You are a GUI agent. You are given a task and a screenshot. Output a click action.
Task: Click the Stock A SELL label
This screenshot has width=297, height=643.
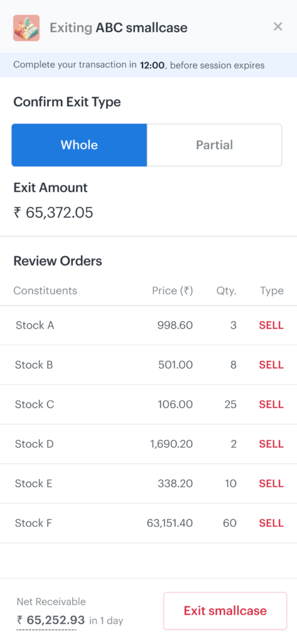click(x=271, y=325)
